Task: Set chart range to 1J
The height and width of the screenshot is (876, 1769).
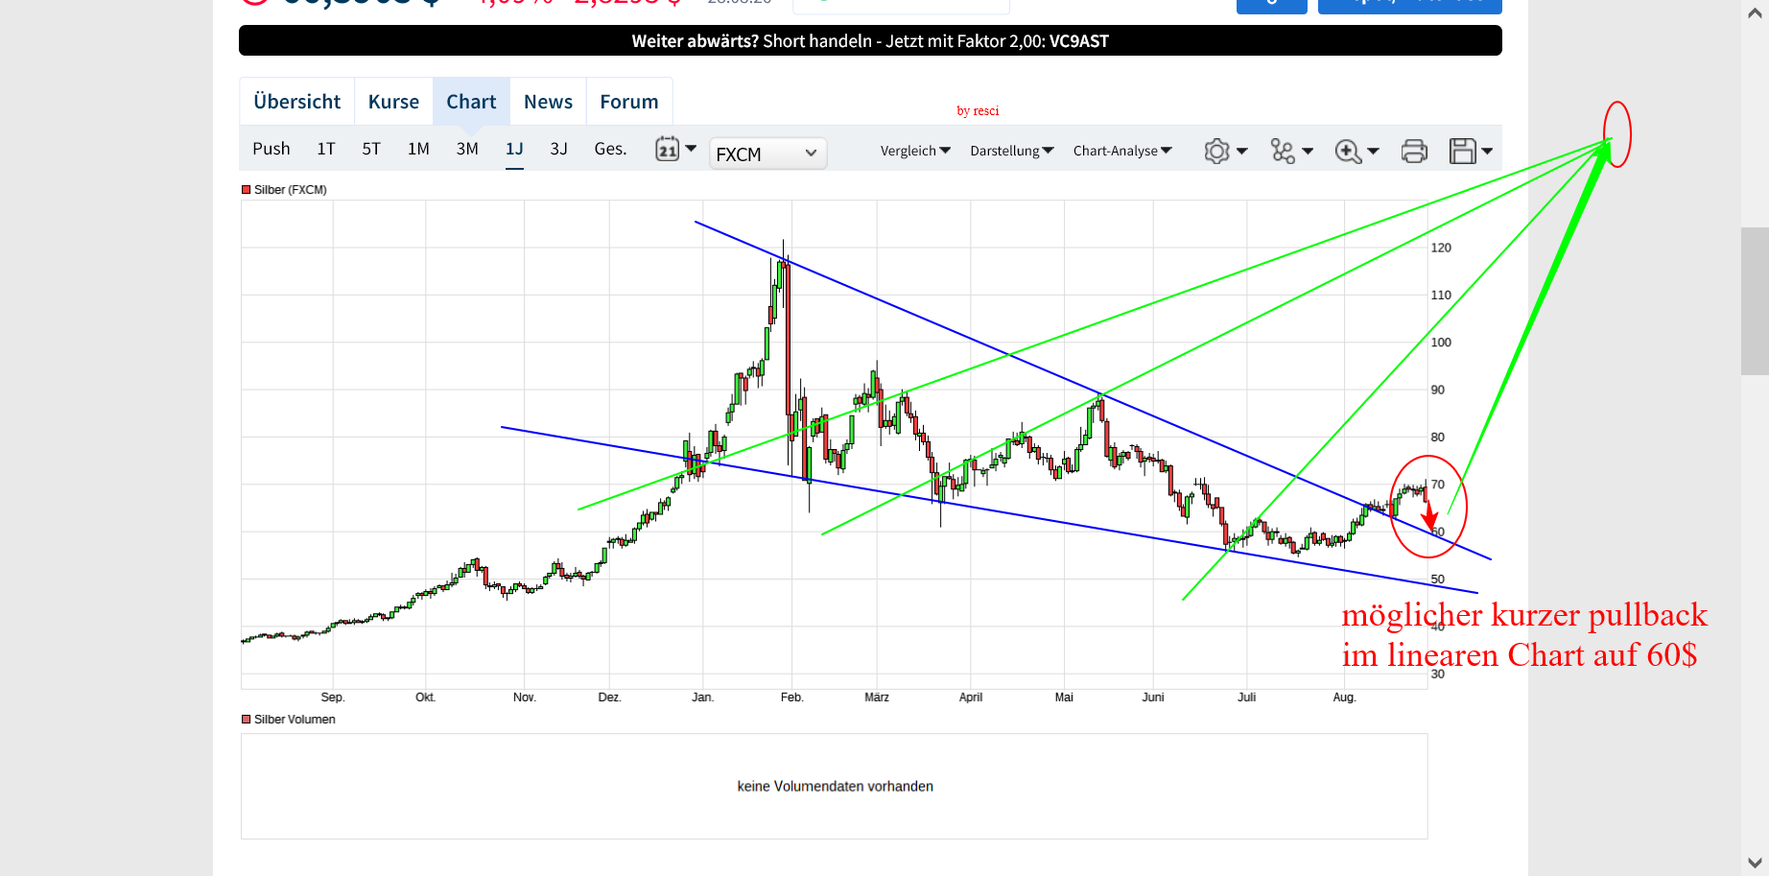Action: (x=514, y=149)
